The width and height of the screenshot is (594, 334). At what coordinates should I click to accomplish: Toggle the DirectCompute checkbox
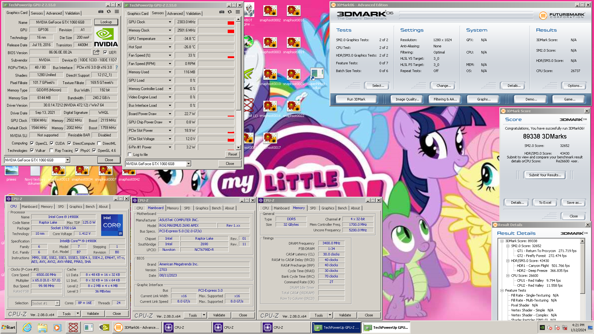tap(69, 143)
